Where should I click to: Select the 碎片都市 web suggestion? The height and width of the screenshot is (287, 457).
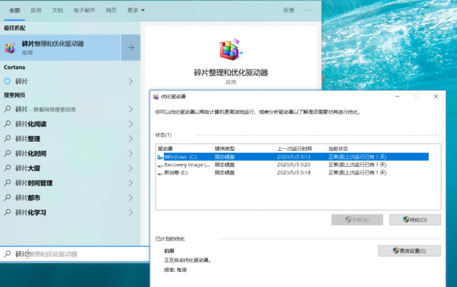coord(70,198)
